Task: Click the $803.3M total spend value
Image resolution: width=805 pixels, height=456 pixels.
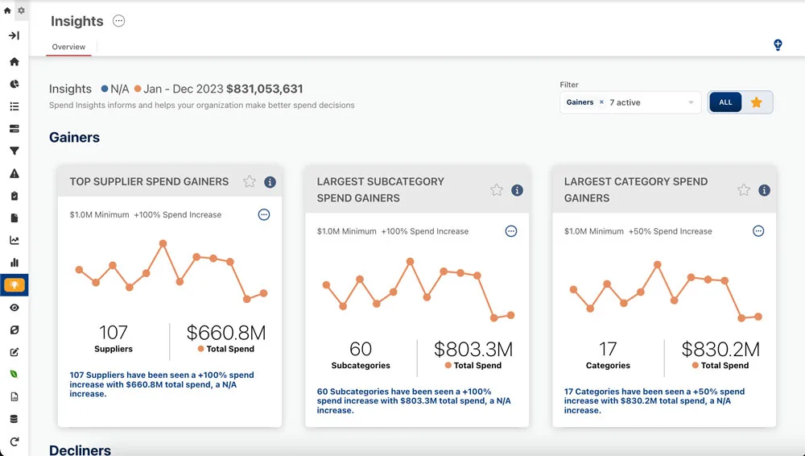Action: (473, 349)
